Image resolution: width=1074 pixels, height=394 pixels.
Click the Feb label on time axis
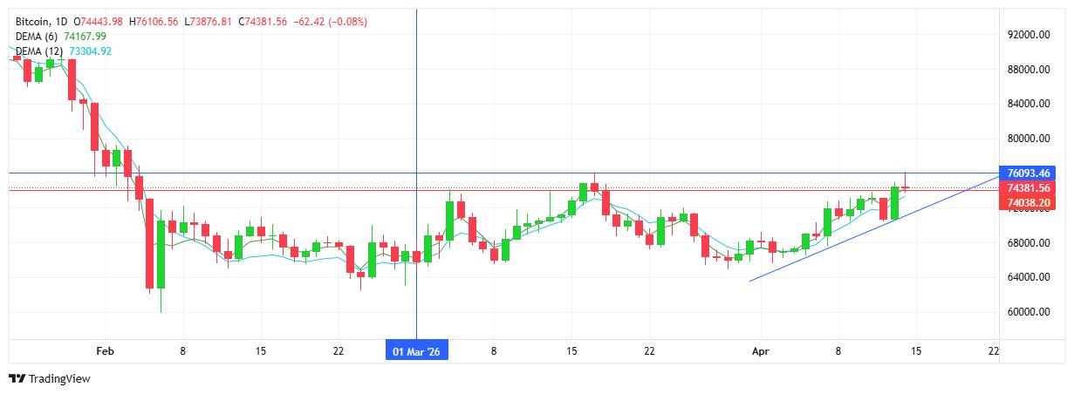point(105,351)
